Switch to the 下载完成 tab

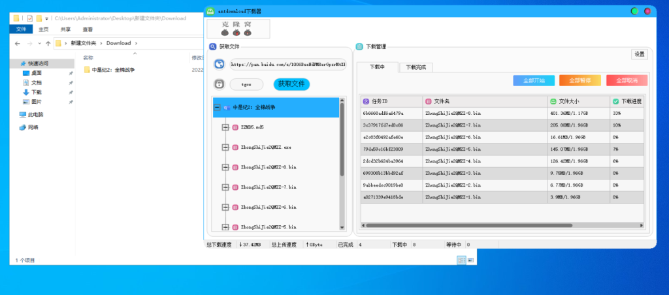point(412,67)
